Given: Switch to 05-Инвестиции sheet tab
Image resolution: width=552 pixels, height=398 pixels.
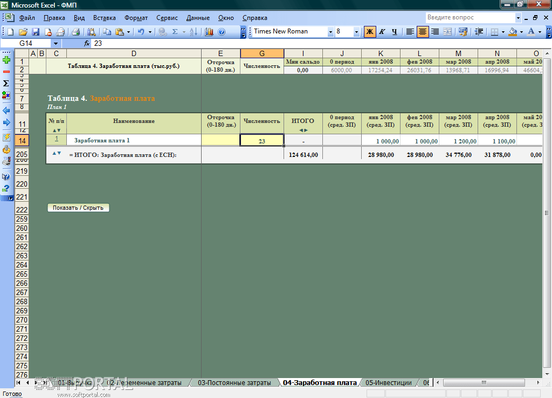Looking at the screenshot, I should pyautogui.click(x=388, y=382).
